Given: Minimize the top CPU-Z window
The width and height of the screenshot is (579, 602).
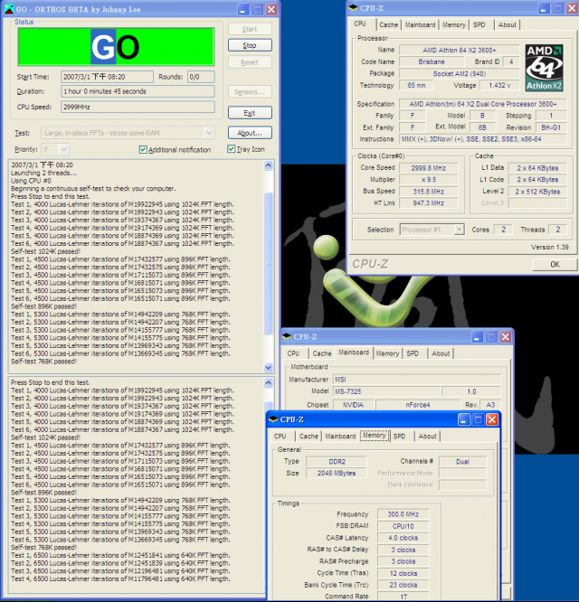Looking at the screenshot, I should (544, 8).
